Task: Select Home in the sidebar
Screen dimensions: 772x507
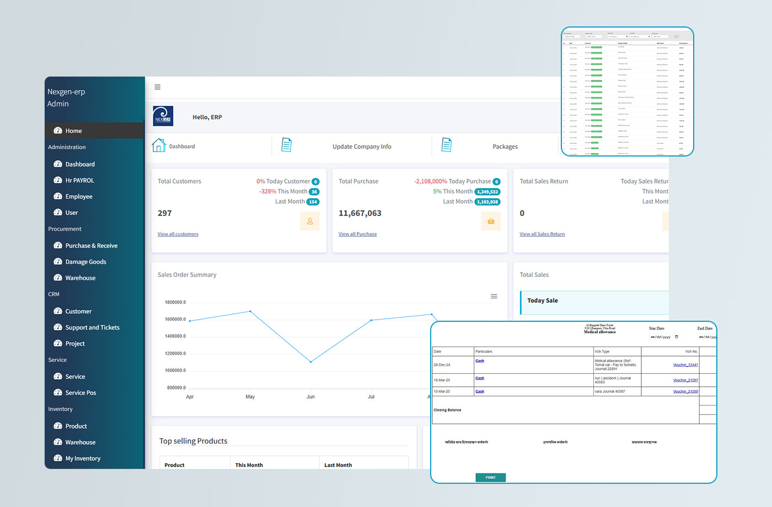Action: 73,131
